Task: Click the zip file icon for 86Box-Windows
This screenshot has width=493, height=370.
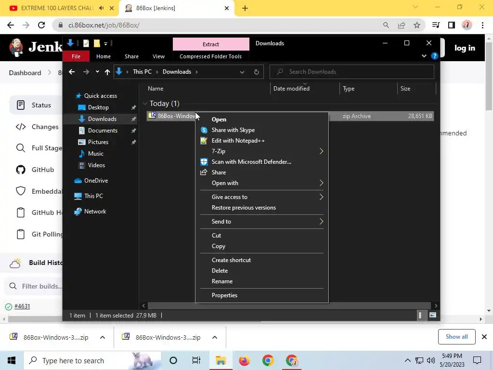Action: pyautogui.click(x=152, y=116)
